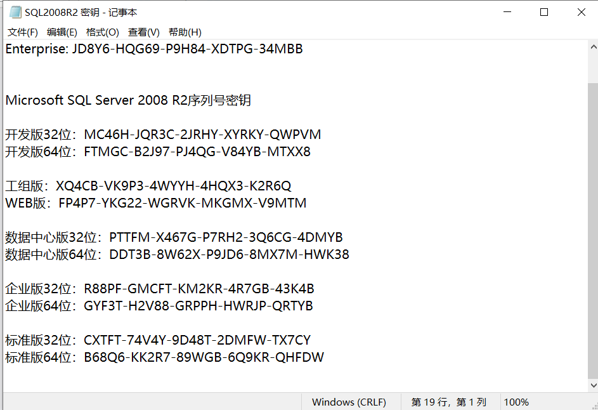Image resolution: width=598 pixels, height=410 pixels.
Task: Open the 格式(O) menu
Action: coord(103,32)
